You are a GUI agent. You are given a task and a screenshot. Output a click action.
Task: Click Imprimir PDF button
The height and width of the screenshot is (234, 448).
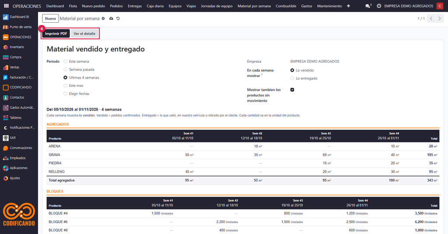pyautogui.click(x=56, y=34)
